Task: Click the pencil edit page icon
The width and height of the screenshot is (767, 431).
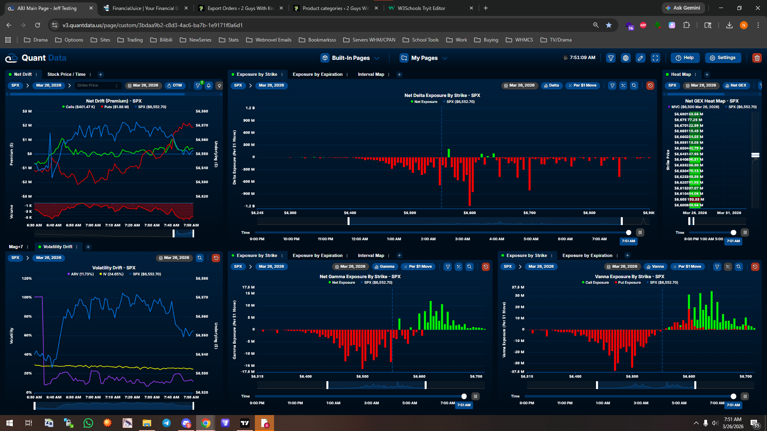Action: point(640,58)
